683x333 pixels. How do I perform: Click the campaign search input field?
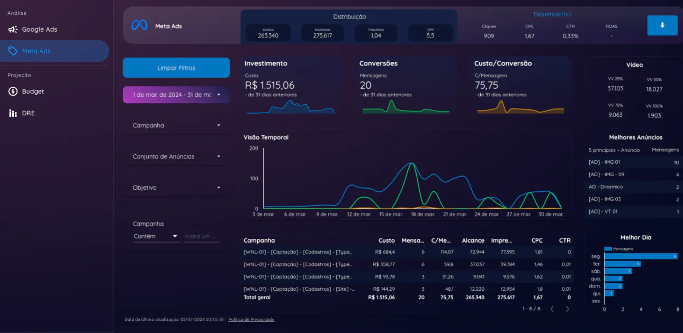(x=201, y=236)
